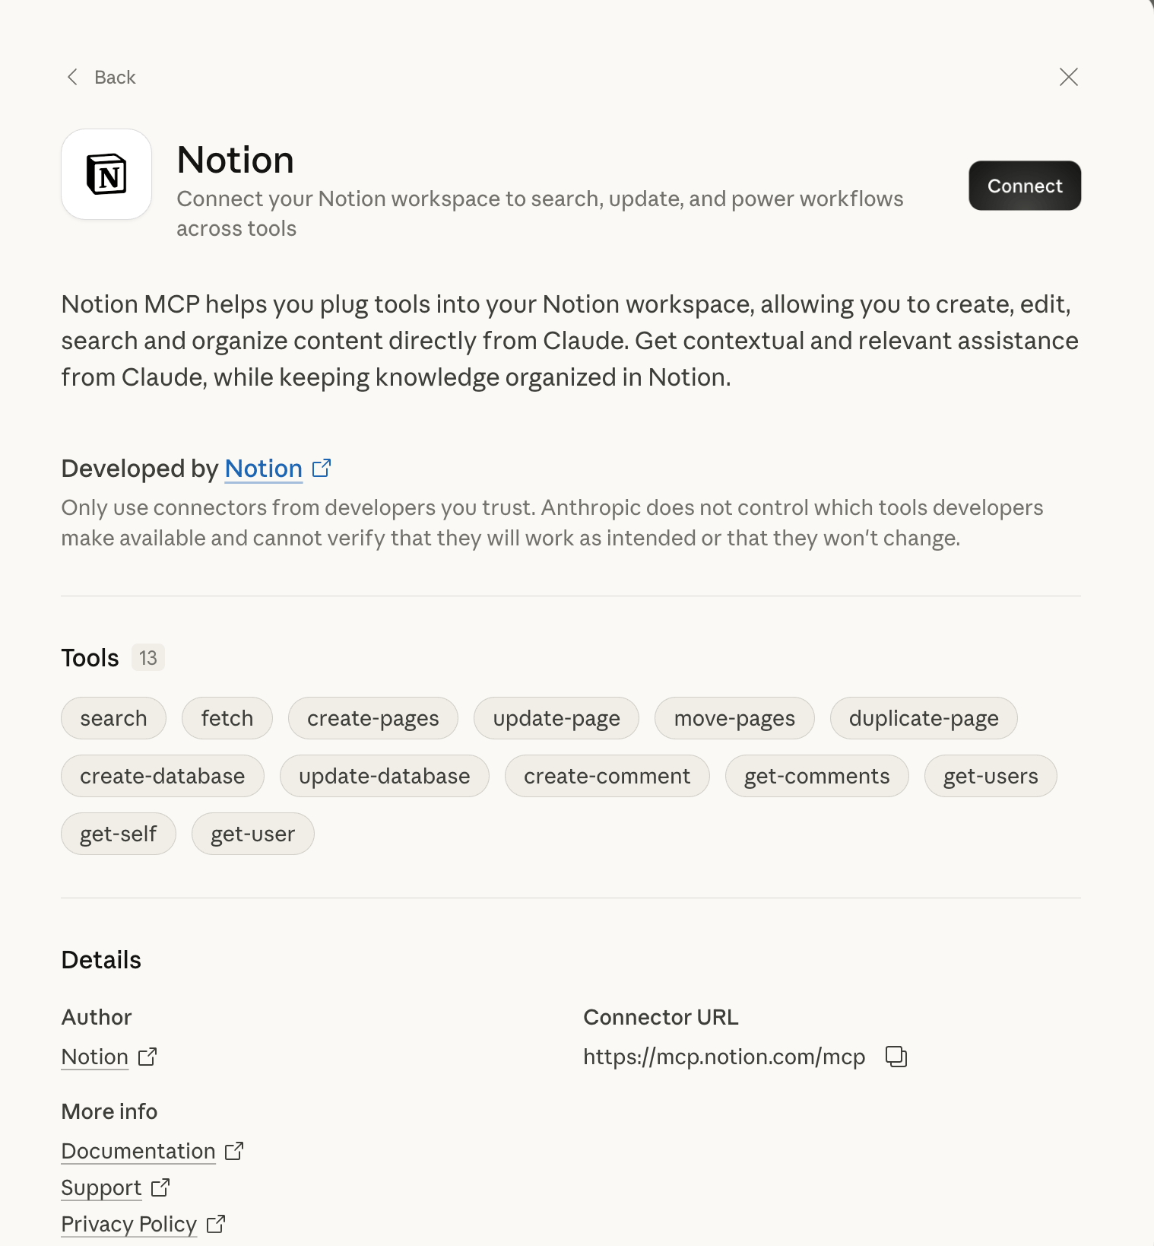Click external link icon beside Privacy Policy

[x=216, y=1224]
